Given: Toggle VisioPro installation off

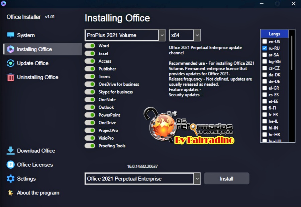Looking at the screenshot, I should (x=90, y=138).
